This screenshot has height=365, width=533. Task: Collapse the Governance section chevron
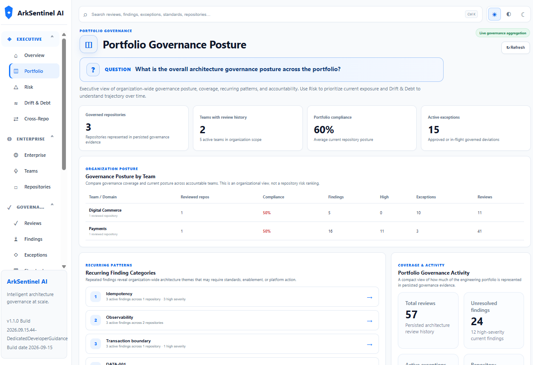tap(52, 206)
